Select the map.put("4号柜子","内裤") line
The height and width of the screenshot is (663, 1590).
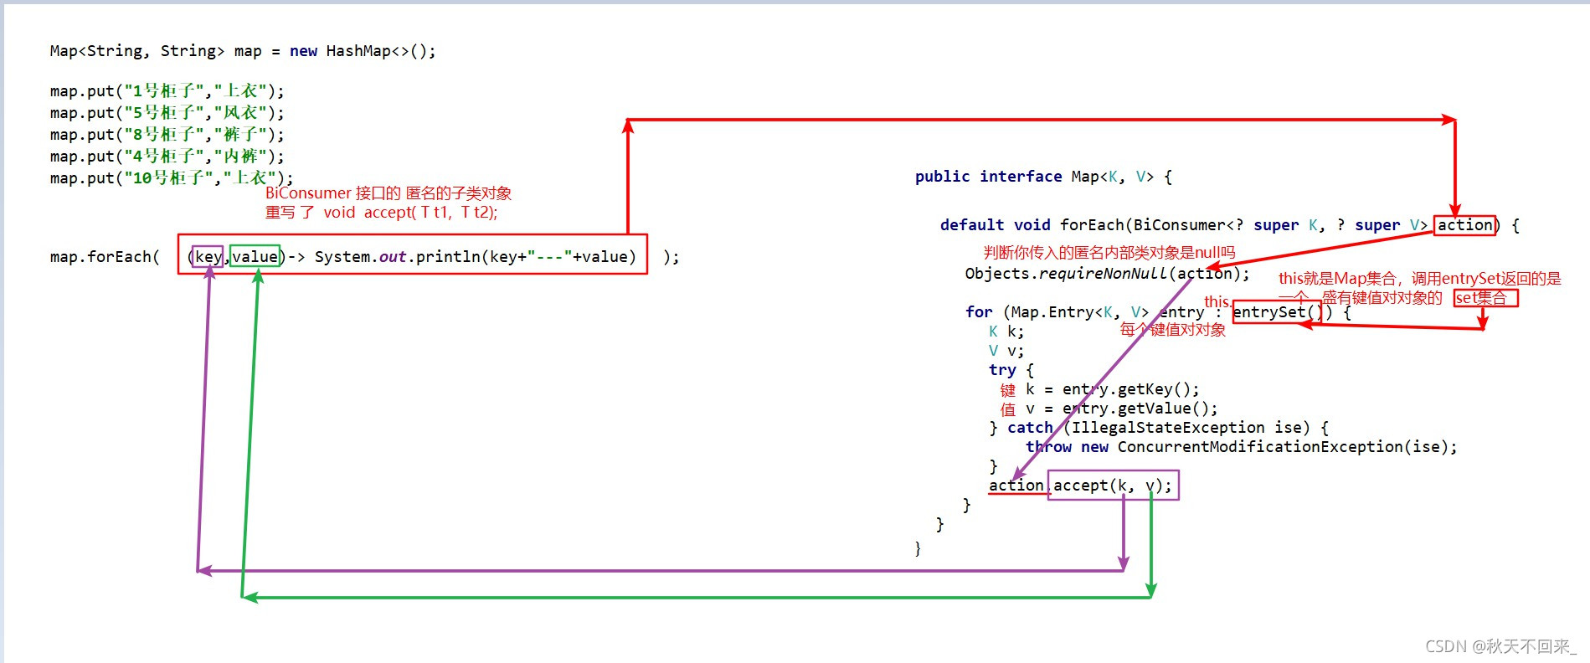click(x=167, y=156)
